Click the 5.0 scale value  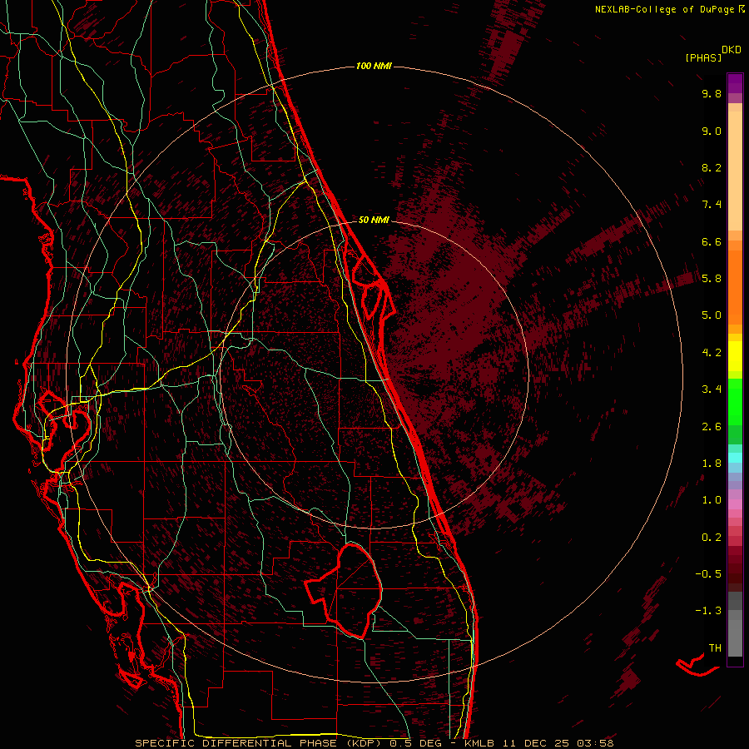pyautogui.click(x=712, y=315)
